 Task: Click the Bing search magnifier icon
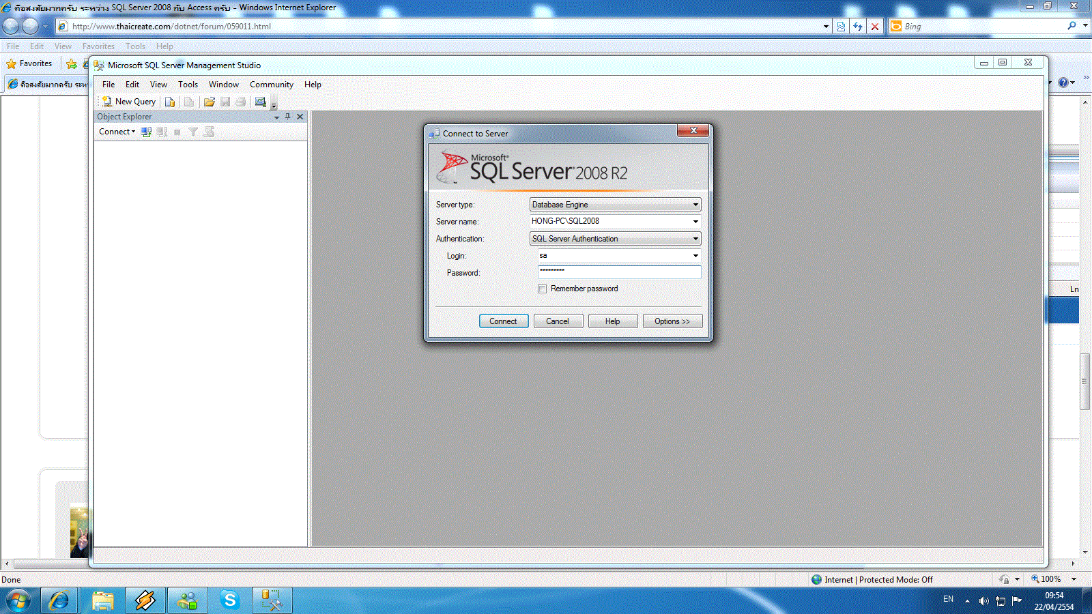1072,26
